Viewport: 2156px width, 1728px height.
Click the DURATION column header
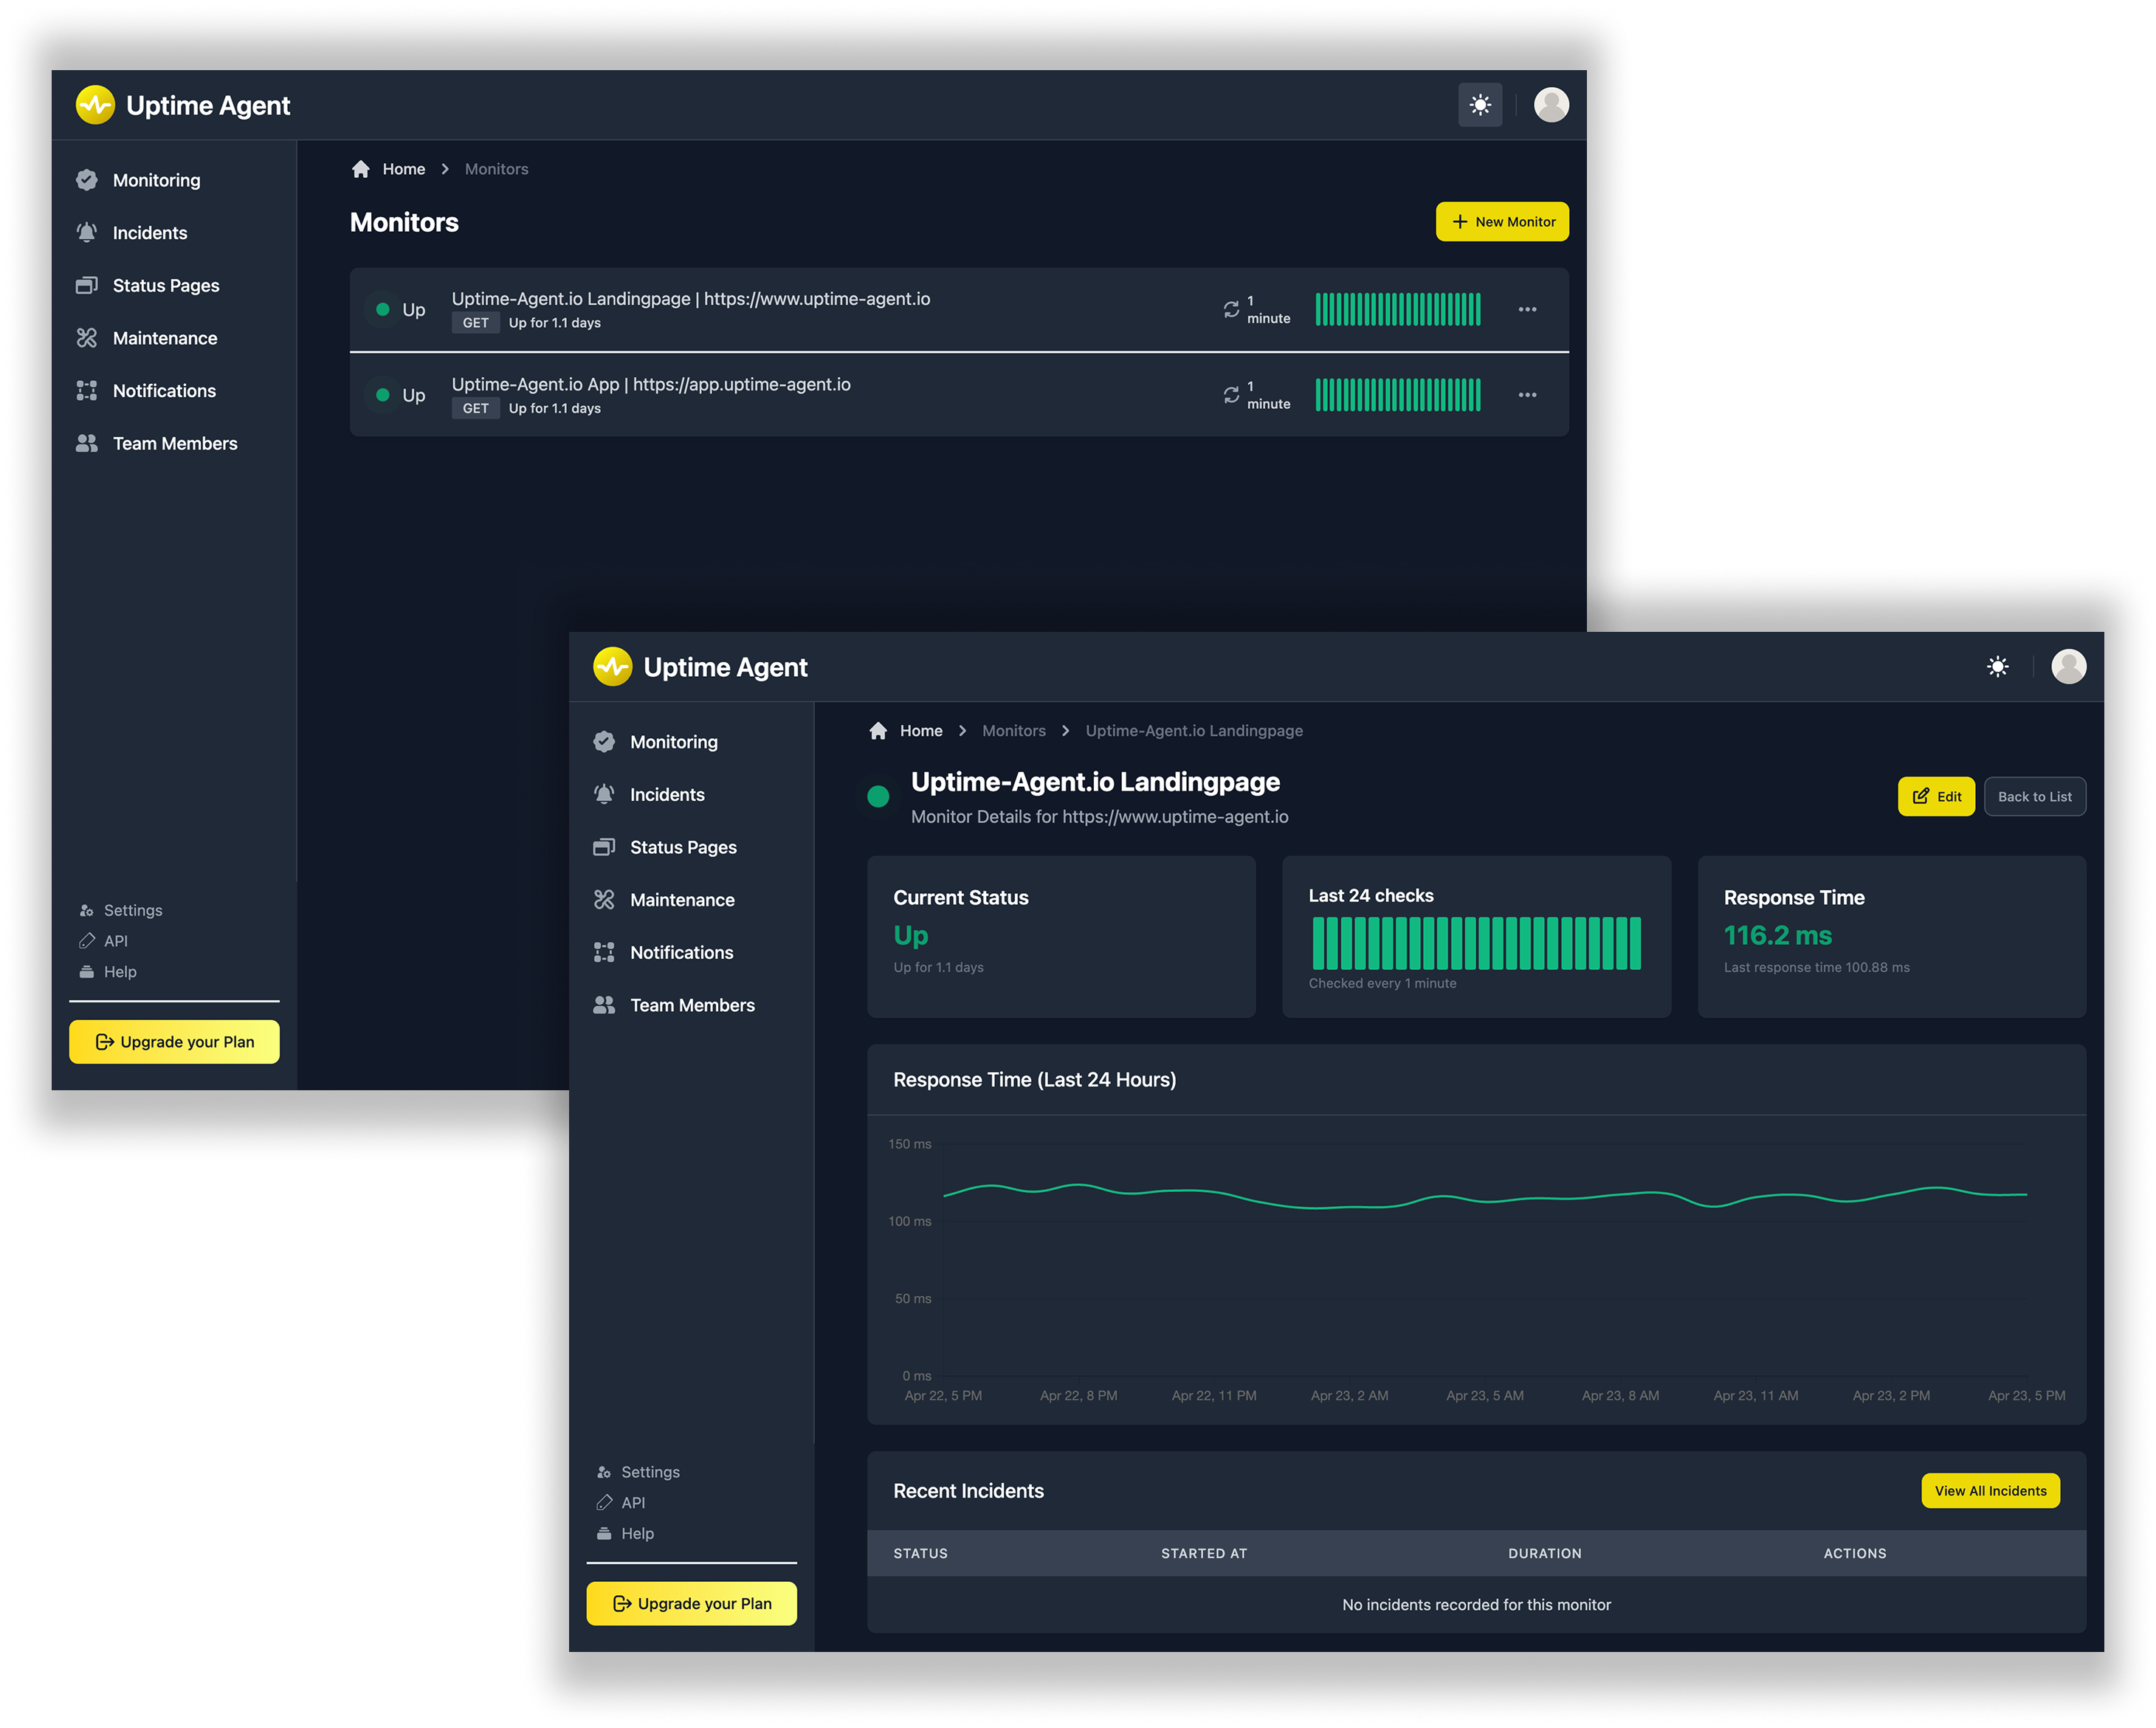pyautogui.click(x=1544, y=1554)
